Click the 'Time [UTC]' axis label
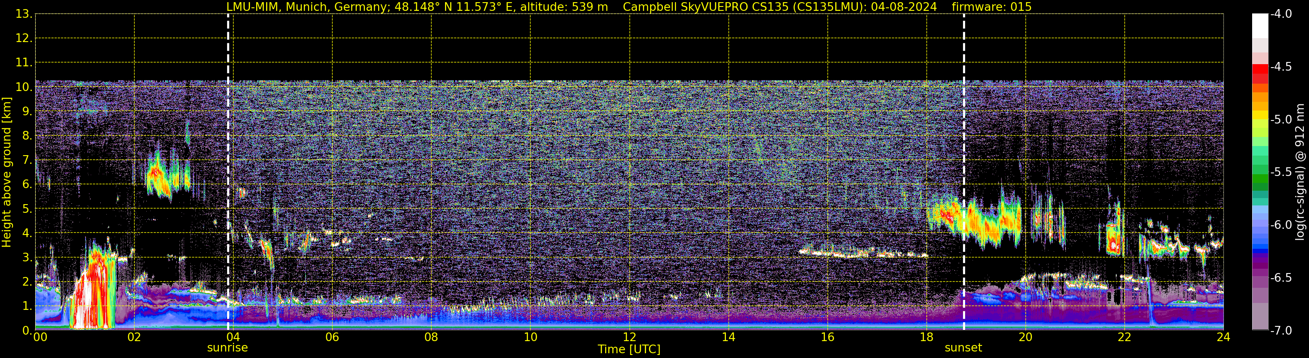This screenshot has width=1309, height=358. click(x=629, y=349)
